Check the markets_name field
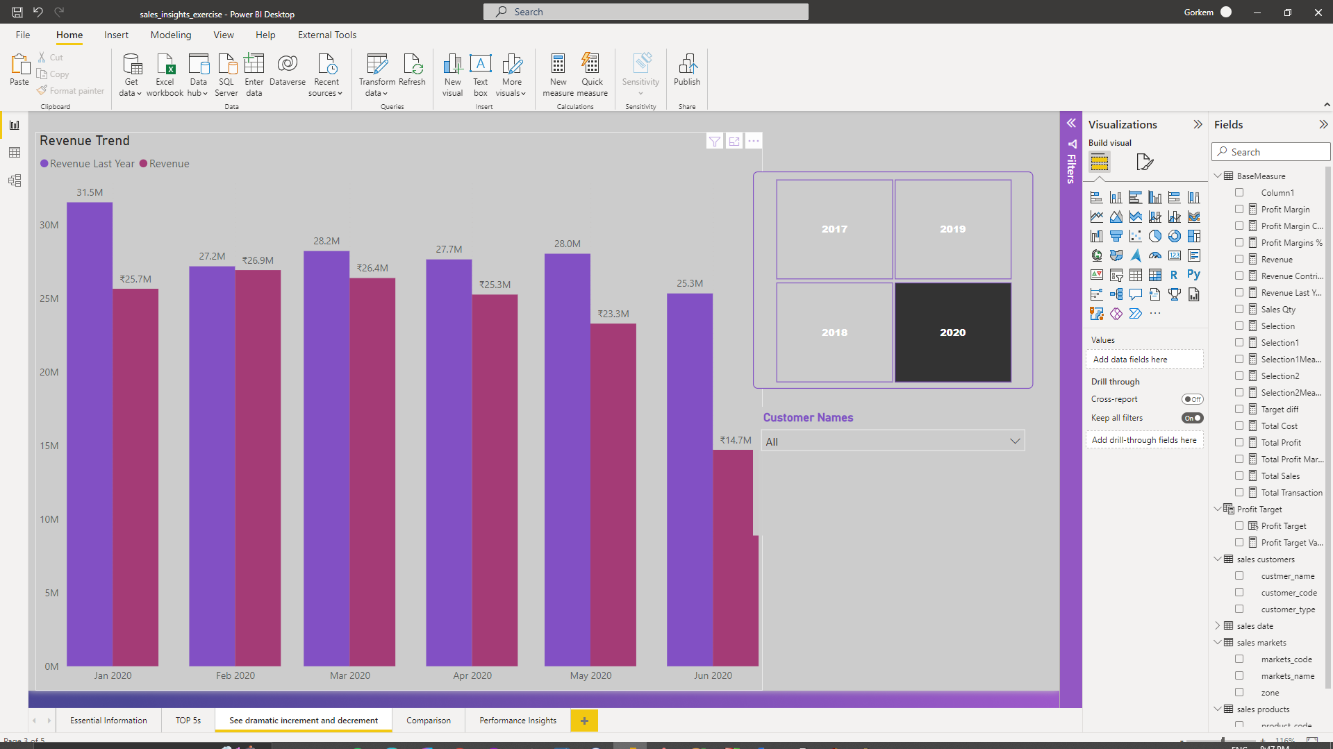1333x749 pixels. click(x=1239, y=675)
